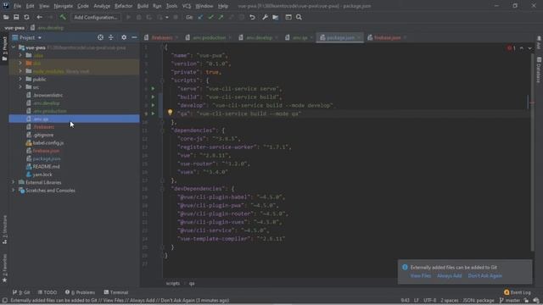Screen dimensions: 543x305
Task: Open the TODO tool window tab
Action: (x=48, y=292)
